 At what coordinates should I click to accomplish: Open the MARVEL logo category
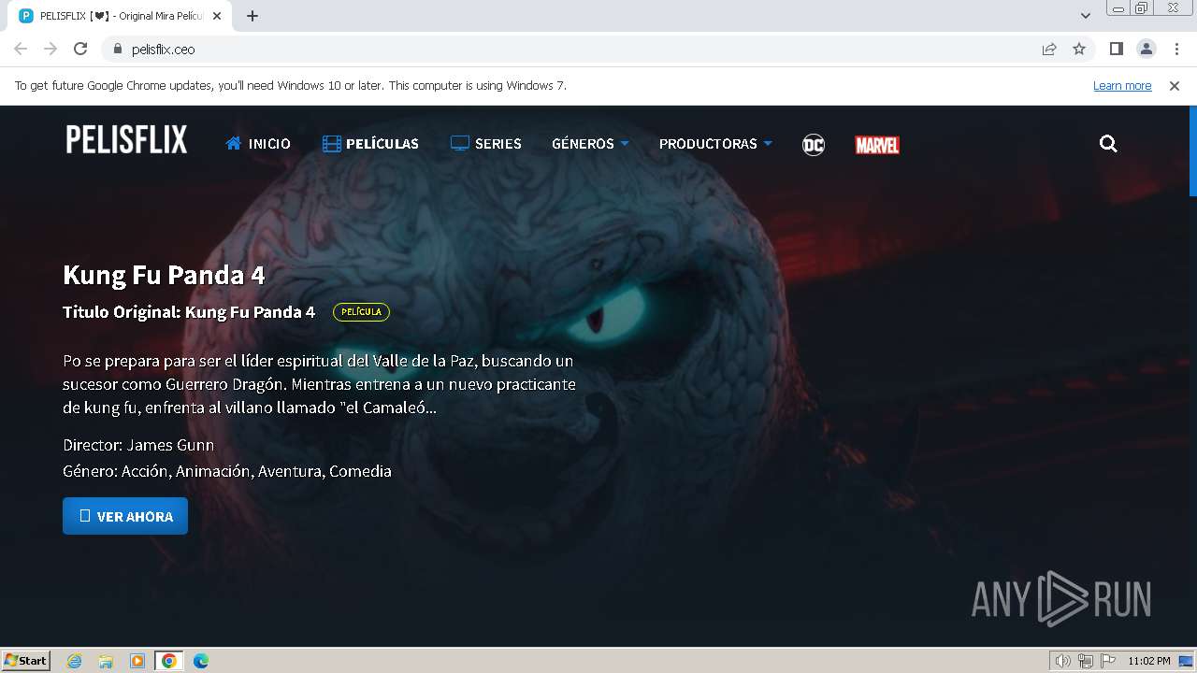point(877,145)
